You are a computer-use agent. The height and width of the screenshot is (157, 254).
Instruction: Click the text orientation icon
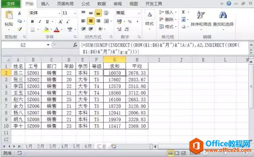point(100,29)
